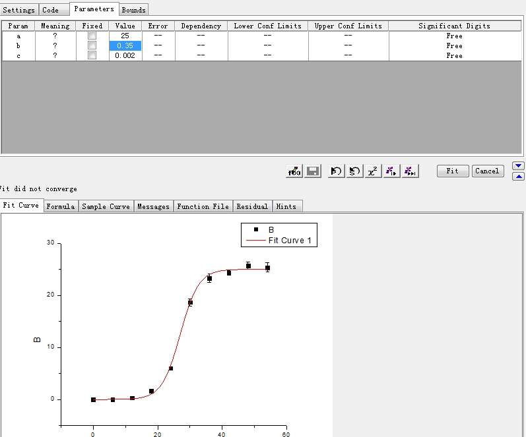Toggle Fixed checkbox for parameter b
The height and width of the screenshot is (437, 526).
tap(92, 45)
